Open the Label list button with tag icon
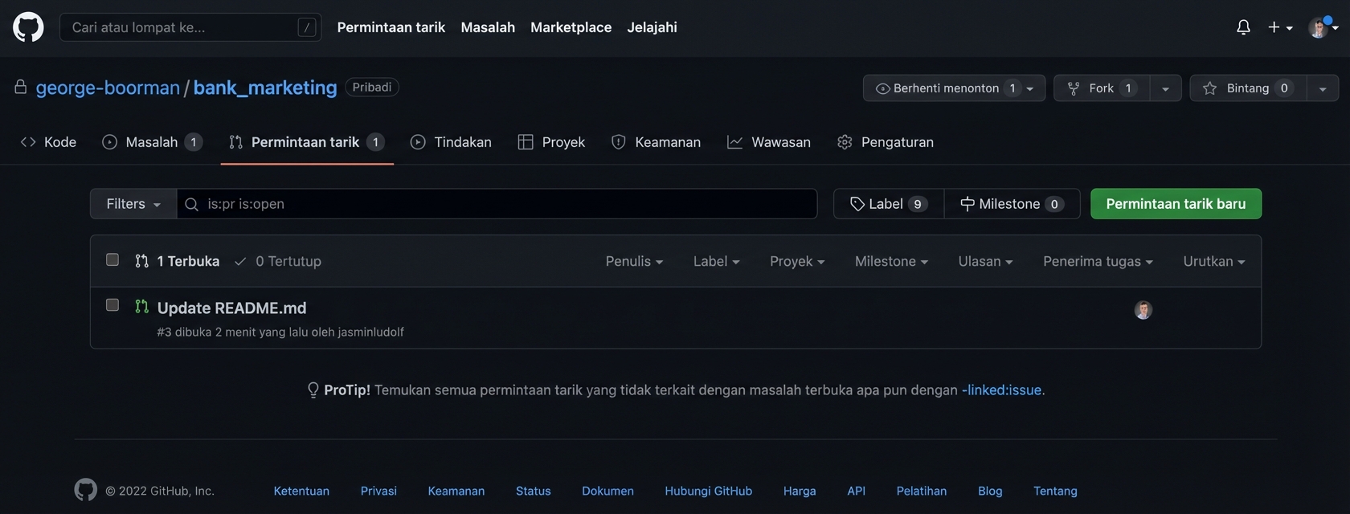Screen dimensions: 1350x514 [x=889, y=204]
